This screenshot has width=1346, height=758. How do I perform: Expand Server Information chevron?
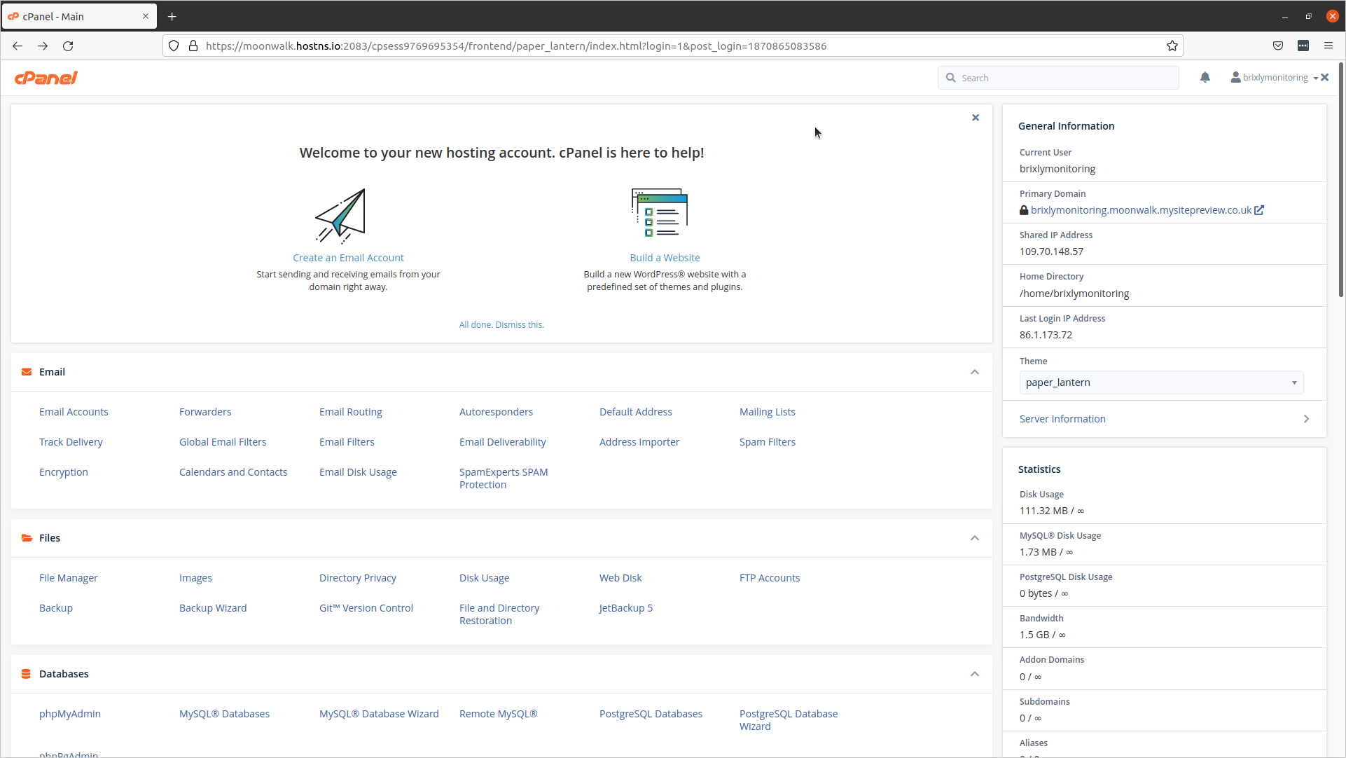1306,419
